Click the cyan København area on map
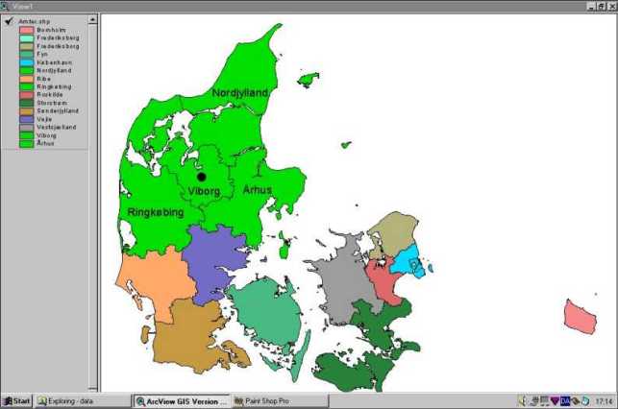Image resolution: width=618 pixels, height=409 pixels. pos(408,261)
